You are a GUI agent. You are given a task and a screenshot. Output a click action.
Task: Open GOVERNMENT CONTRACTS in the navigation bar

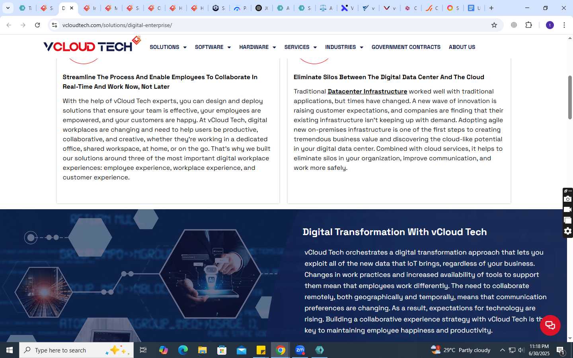coord(406,47)
